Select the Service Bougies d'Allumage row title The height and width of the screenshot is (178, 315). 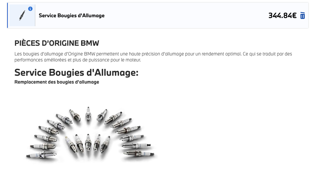(x=71, y=16)
